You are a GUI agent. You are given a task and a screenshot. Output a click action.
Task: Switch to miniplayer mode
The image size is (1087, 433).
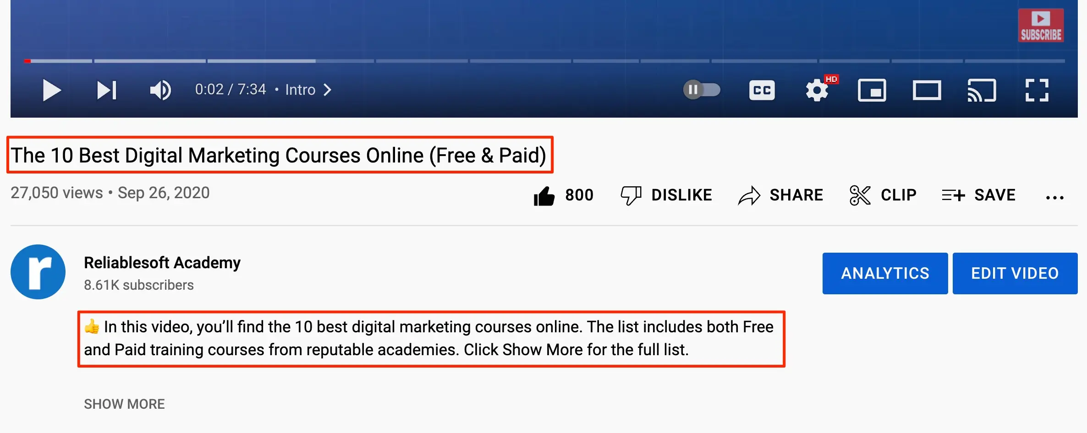click(872, 90)
